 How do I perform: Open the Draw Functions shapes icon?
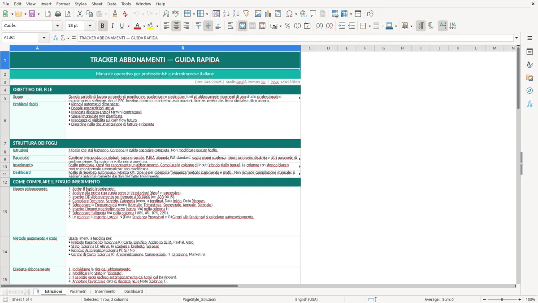(x=370, y=14)
